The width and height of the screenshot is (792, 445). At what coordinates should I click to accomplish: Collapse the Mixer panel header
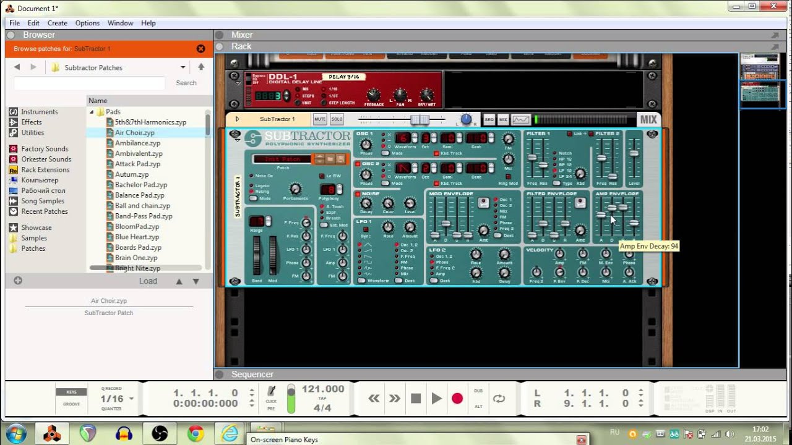pos(220,35)
